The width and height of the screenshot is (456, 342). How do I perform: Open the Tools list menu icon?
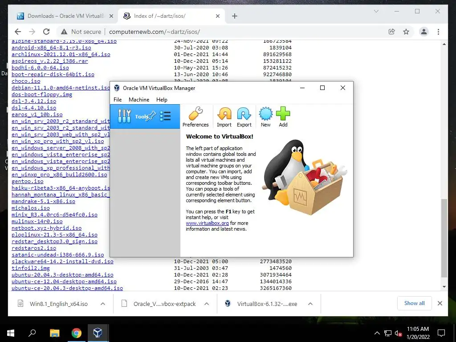[165, 116]
